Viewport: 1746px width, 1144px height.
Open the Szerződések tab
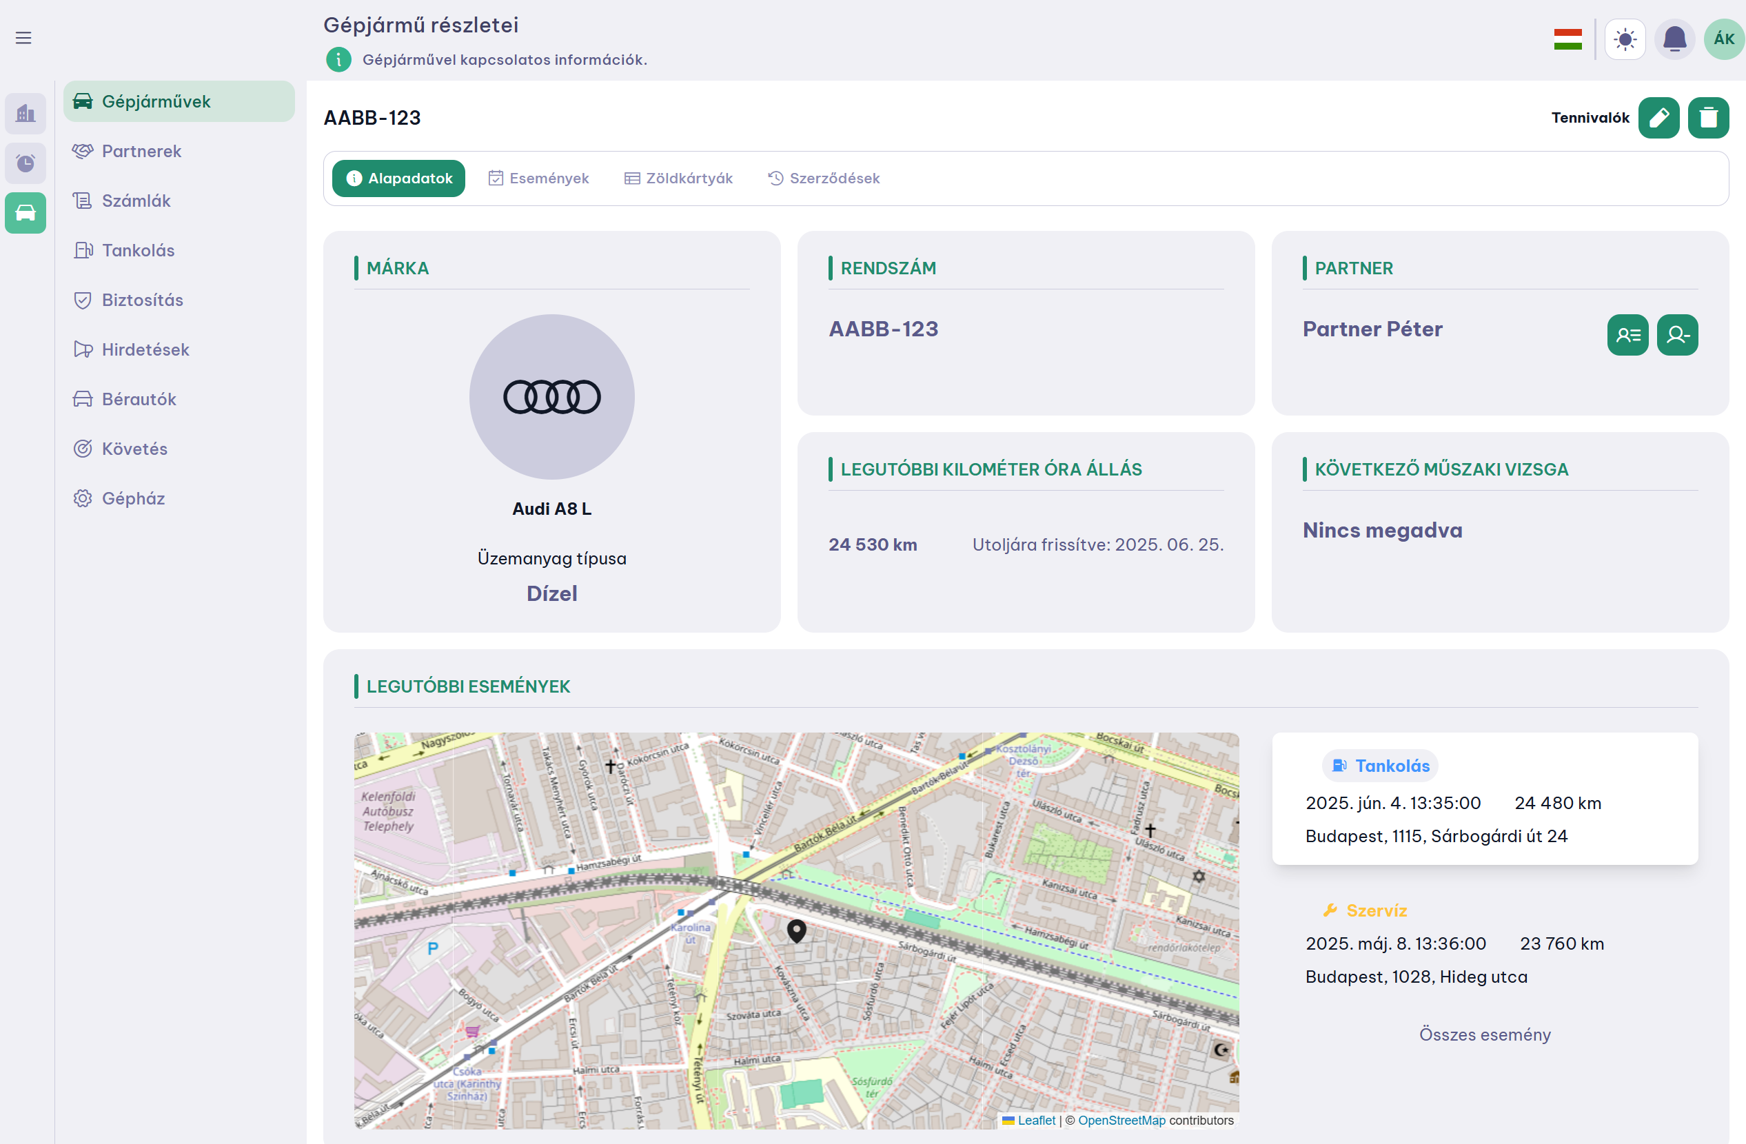[x=824, y=178]
